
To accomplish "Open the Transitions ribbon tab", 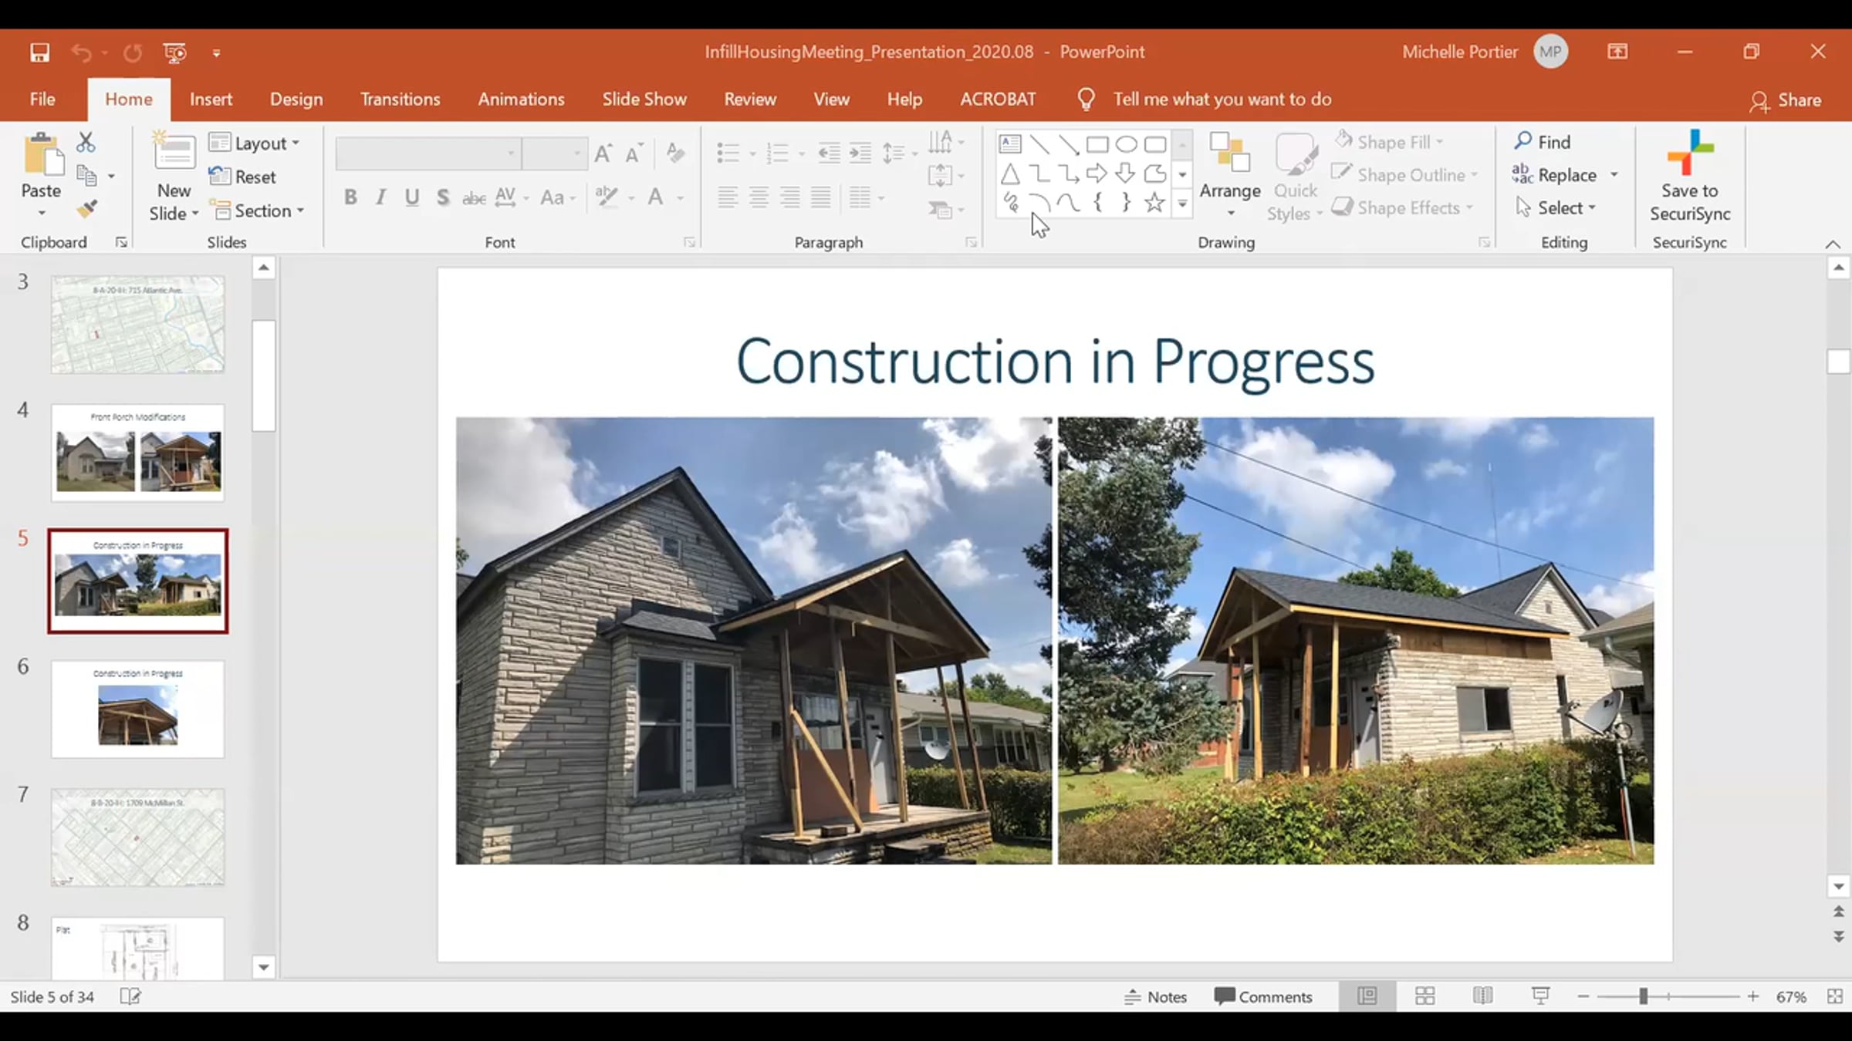I will click(400, 99).
